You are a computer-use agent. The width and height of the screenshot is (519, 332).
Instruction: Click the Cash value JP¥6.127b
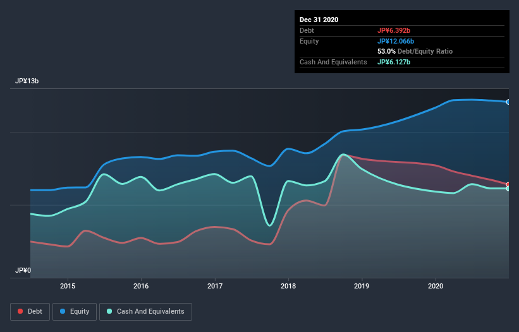(x=394, y=62)
